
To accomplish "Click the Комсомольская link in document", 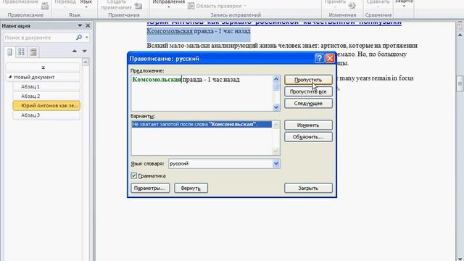I will tap(170, 30).
